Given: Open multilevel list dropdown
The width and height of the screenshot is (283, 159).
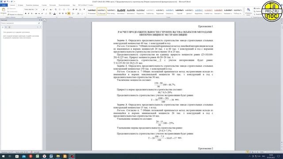Looking at the screenshot, I should [69, 10].
